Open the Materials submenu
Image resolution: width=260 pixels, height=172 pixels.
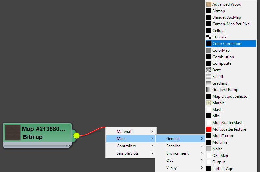tap(130, 132)
